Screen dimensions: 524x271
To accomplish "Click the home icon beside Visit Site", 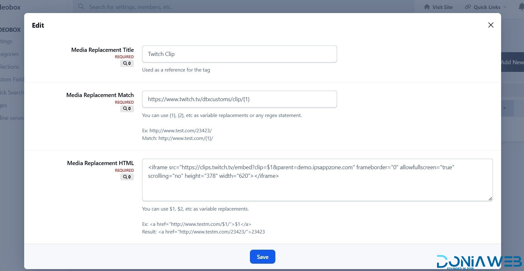I will click(x=427, y=7).
